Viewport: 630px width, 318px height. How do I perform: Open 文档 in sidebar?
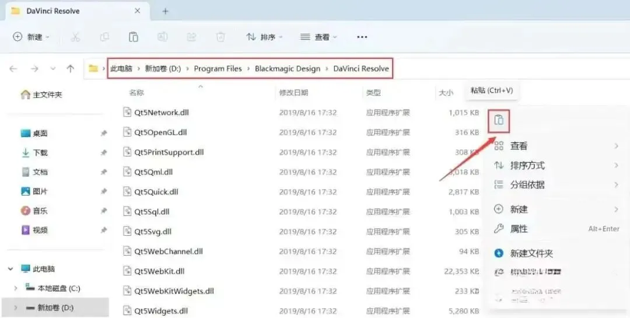click(x=34, y=172)
